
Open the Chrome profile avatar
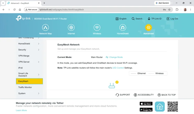point(185,10)
